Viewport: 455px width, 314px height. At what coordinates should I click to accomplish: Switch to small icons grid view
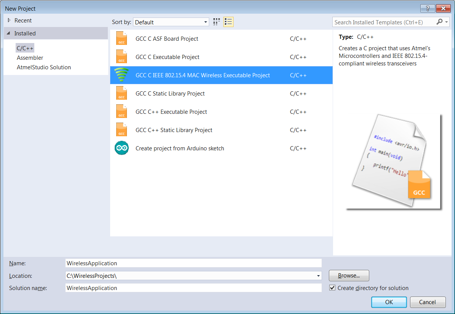click(x=216, y=22)
